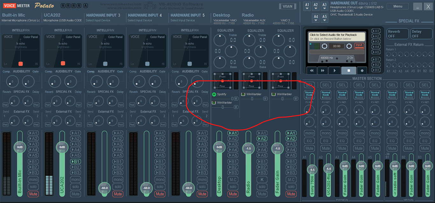Start cassette playback with the play button

click(334, 70)
